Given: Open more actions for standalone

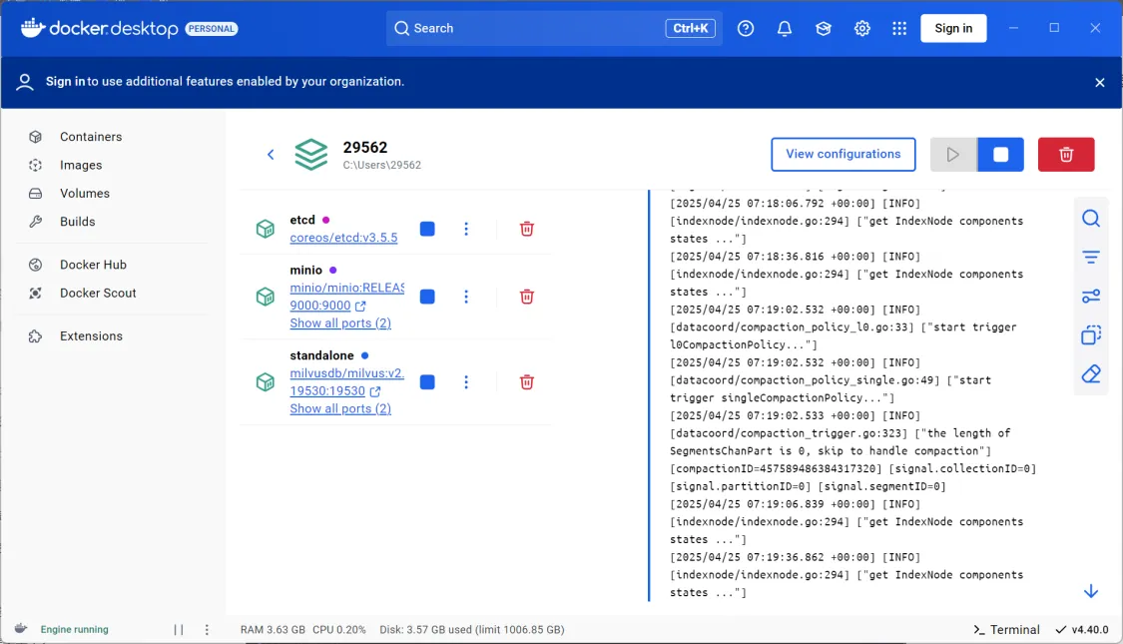Looking at the screenshot, I should point(465,381).
